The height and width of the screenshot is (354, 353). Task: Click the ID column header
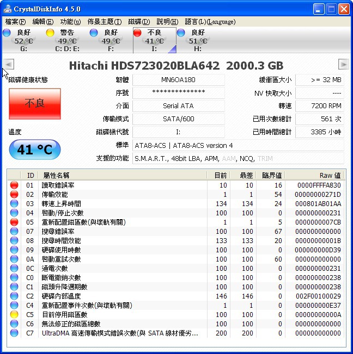29,176
